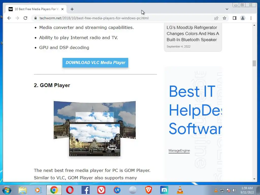Open the Windows Start menu
260x195 pixels.
7,190
